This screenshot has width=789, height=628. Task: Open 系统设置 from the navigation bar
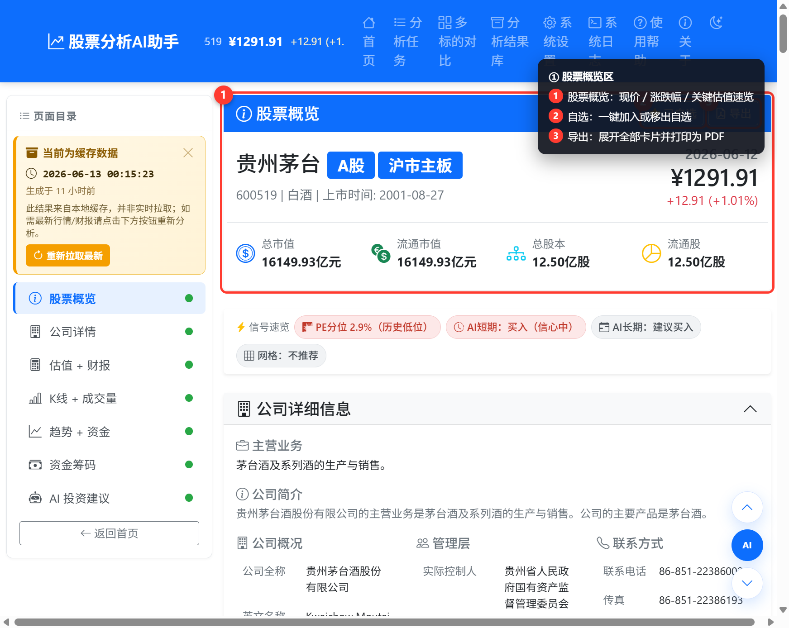click(558, 41)
